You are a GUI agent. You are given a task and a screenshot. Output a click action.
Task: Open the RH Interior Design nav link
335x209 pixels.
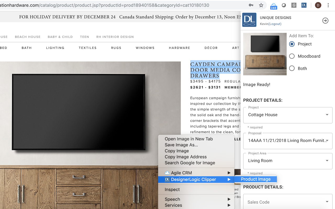115,37
